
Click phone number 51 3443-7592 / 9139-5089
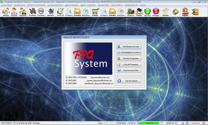pyautogui.click(x=76, y=77)
